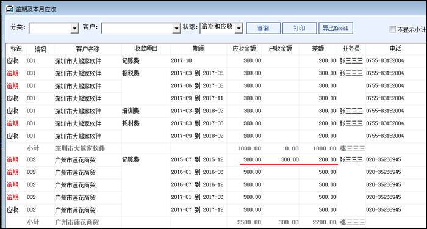Click 差额 200.00 in 2015-07 到 2015-12 row
The width and height of the screenshot is (427, 229).
click(x=328, y=159)
